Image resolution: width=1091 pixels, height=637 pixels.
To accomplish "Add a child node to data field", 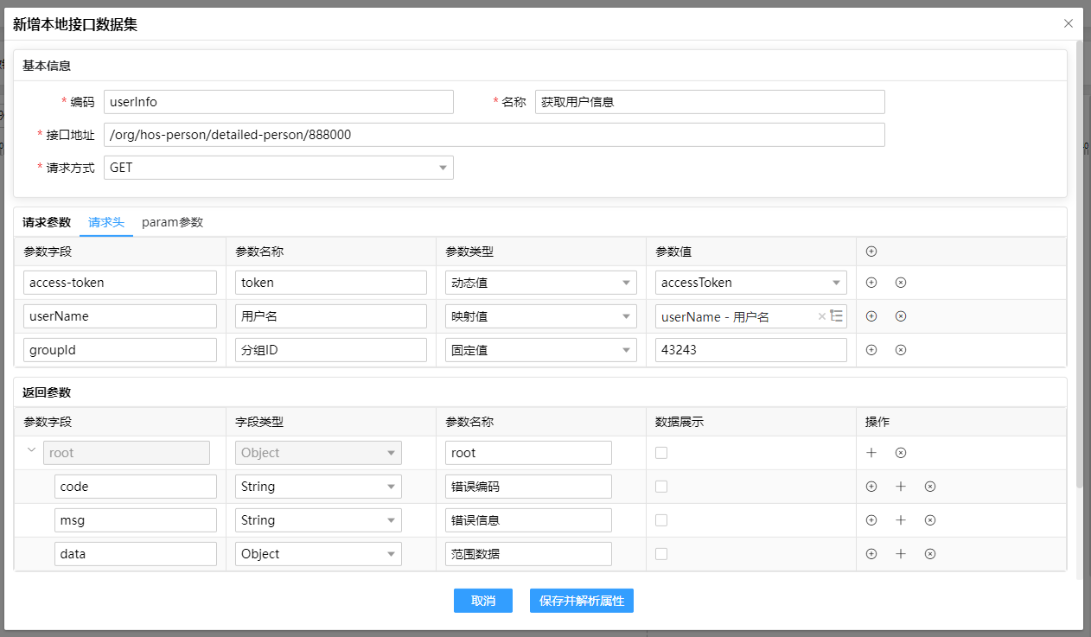I will [x=901, y=554].
